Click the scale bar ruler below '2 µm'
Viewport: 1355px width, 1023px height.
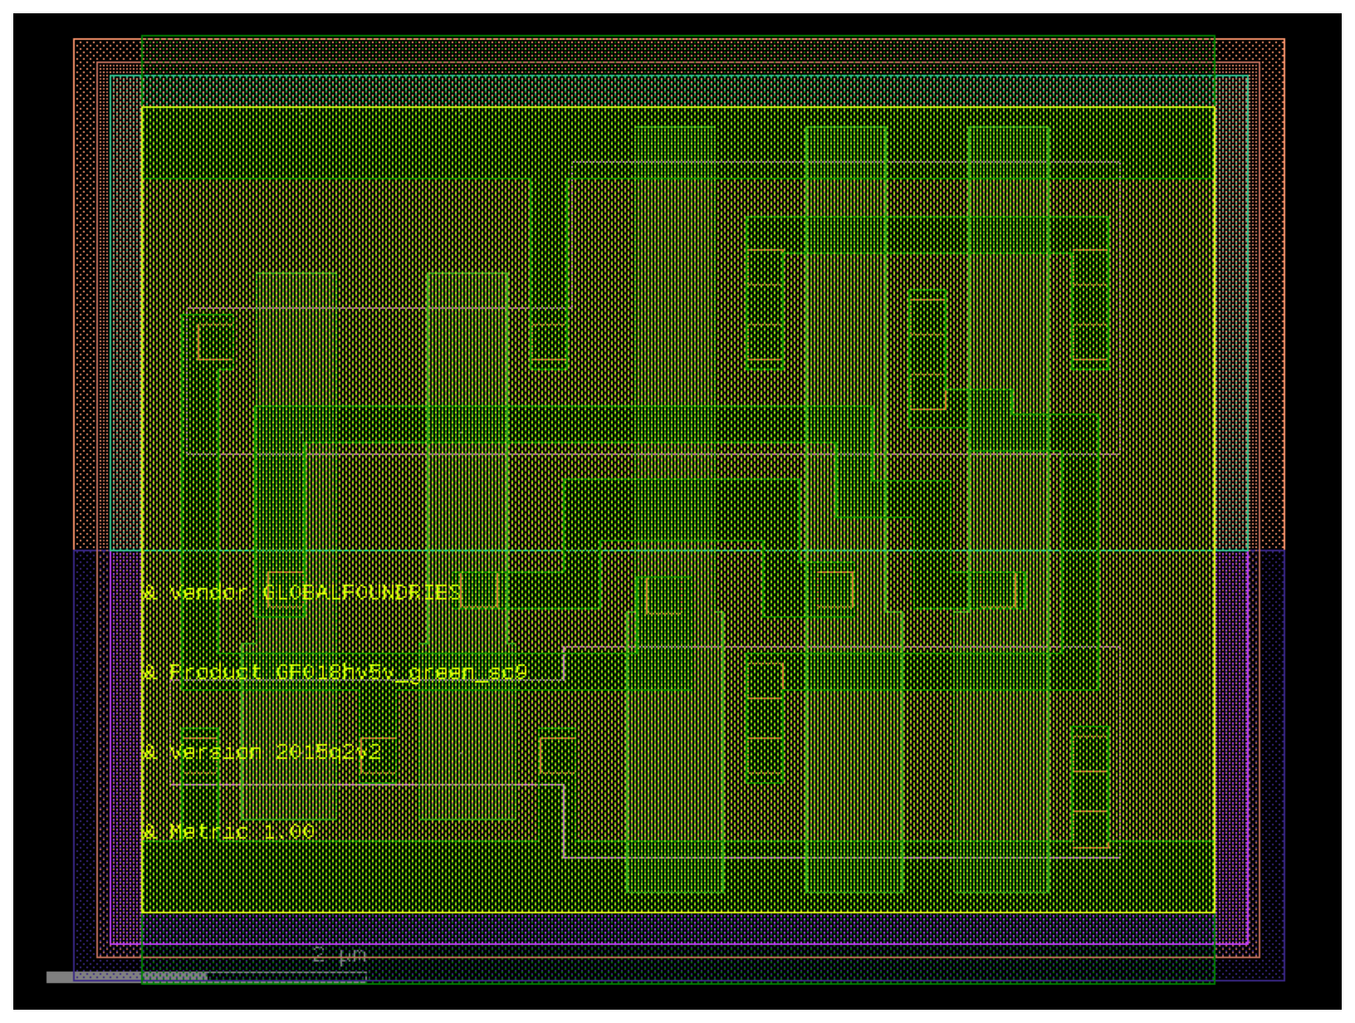coord(206,977)
